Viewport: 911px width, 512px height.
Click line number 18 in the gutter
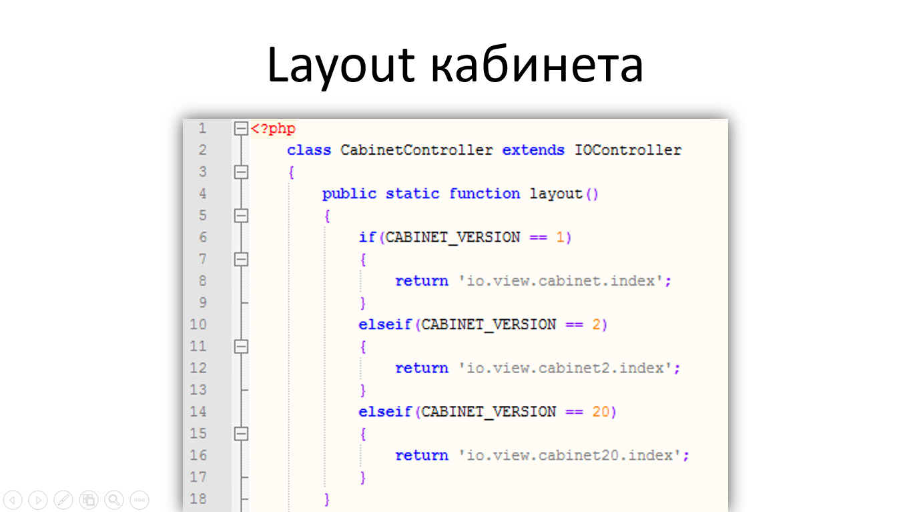tap(198, 499)
